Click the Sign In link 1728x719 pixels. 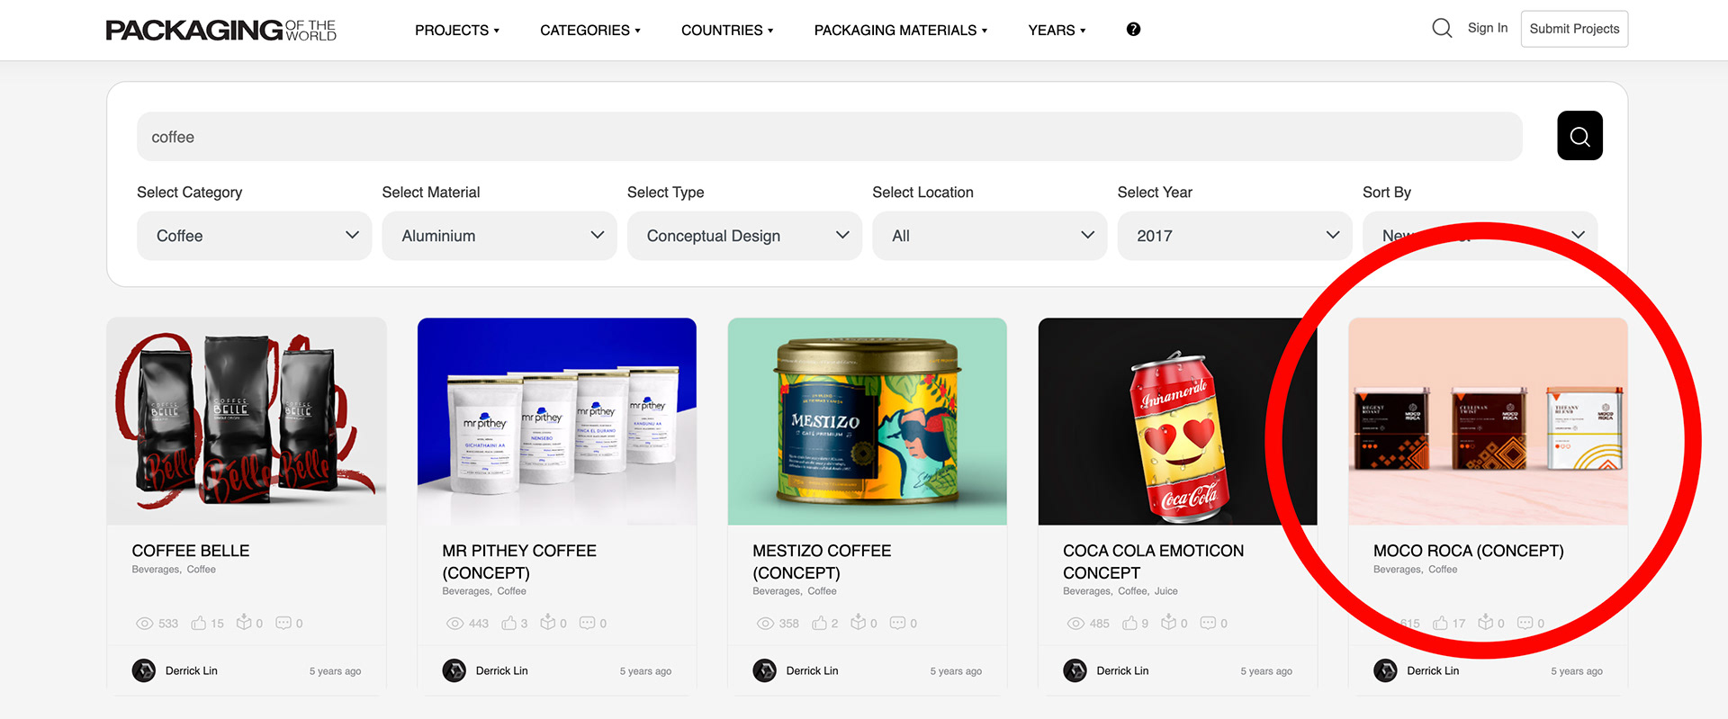(1488, 28)
